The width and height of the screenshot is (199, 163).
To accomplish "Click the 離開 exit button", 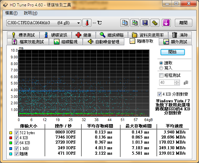I will (x=184, y=23).
